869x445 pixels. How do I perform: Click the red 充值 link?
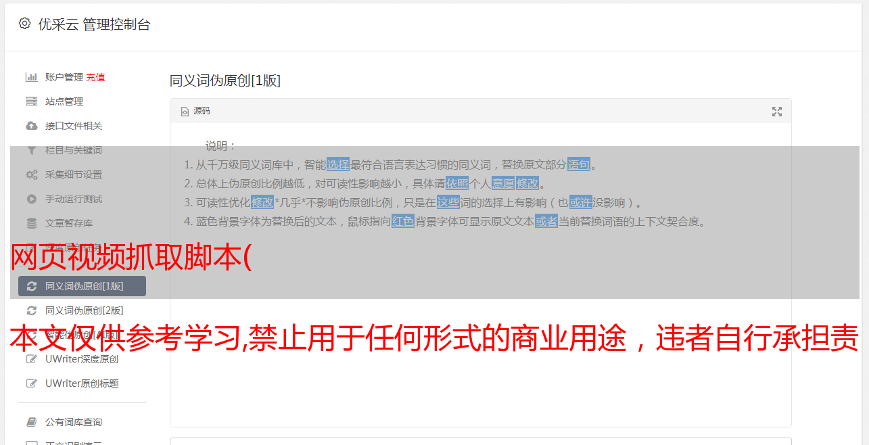95,77
